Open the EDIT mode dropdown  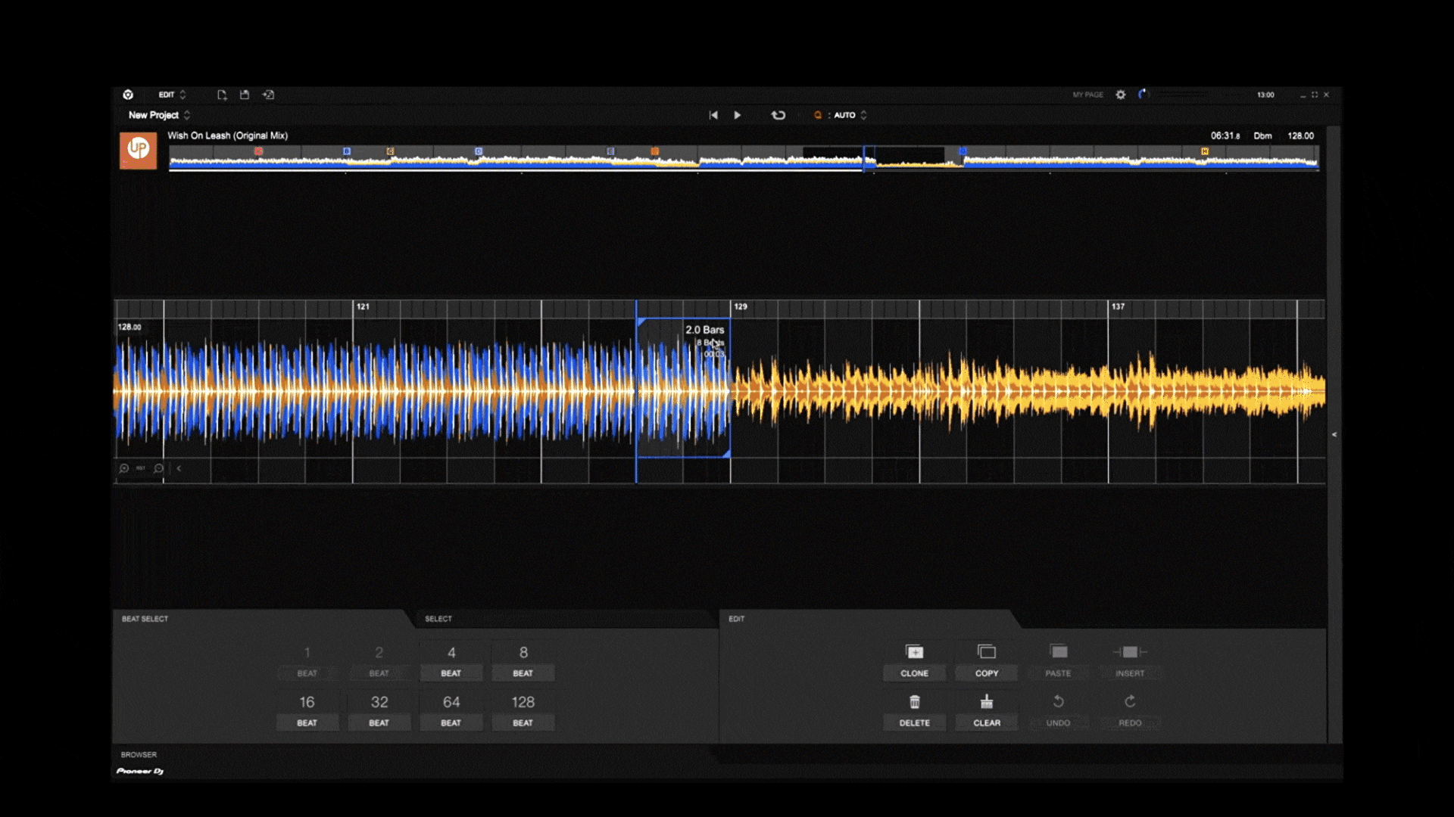tap(170, 95)
